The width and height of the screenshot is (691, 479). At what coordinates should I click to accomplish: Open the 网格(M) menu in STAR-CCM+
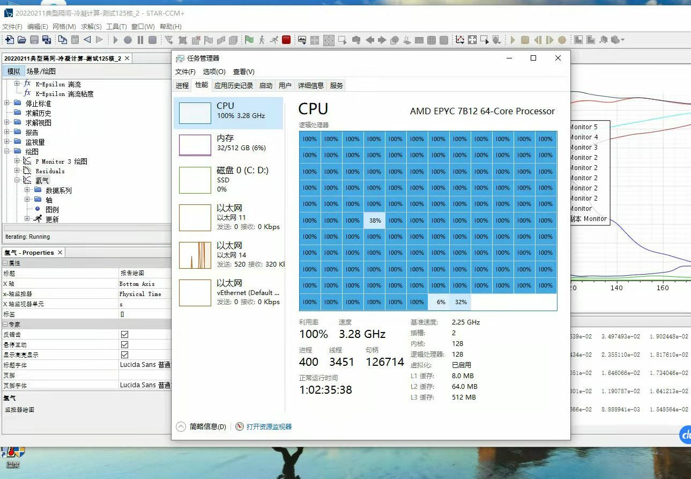pyautogui.click(x=64, y=26)
